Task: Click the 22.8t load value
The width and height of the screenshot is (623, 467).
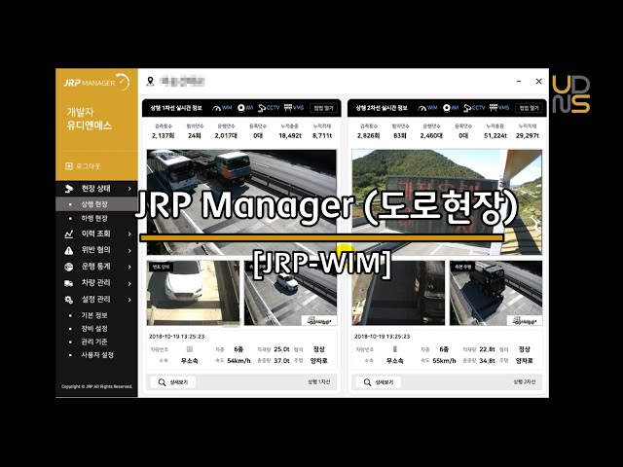Action: [487, 349]
